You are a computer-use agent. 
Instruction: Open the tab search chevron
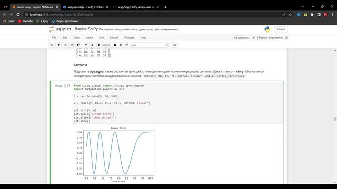tap(303, 7)
